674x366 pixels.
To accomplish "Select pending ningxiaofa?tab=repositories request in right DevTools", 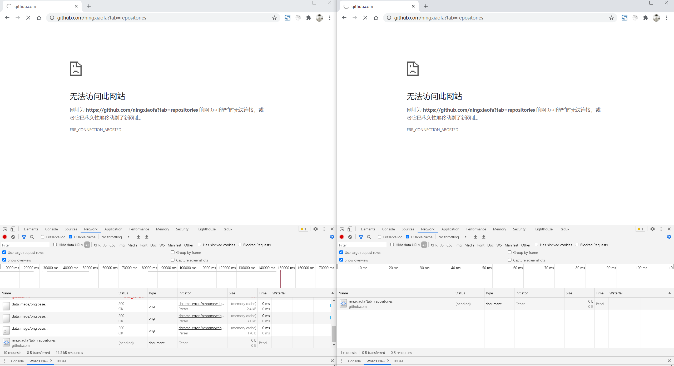I will 505,304.
